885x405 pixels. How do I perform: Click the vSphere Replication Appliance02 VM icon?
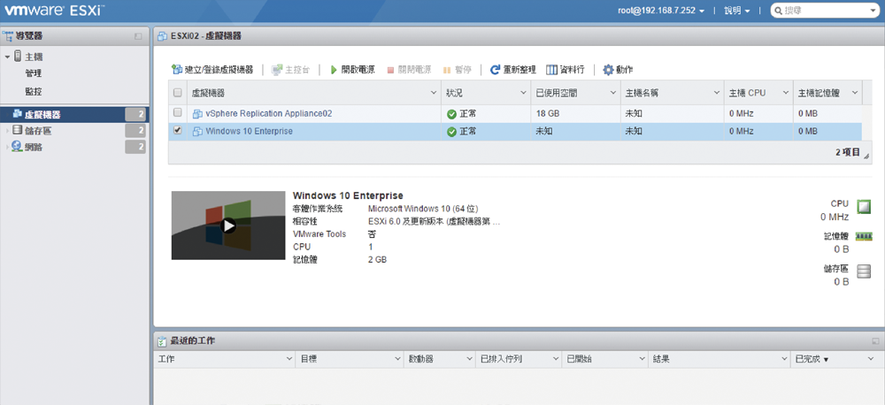[x=197, y=114]
